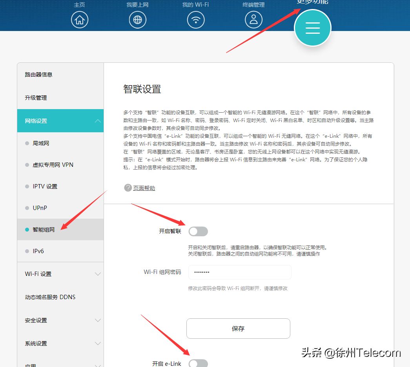Click the 保存 button
The height and width of the screenshot is (367, 410).
[238, 329]
